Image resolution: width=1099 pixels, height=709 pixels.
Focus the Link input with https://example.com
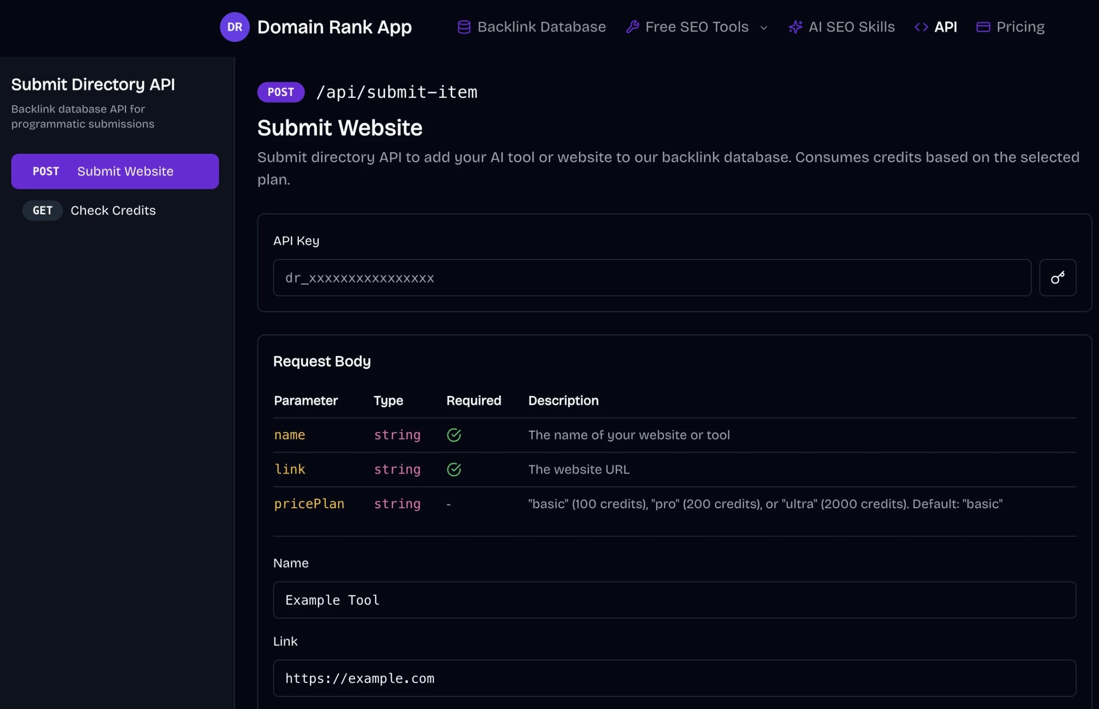[674, 678]
